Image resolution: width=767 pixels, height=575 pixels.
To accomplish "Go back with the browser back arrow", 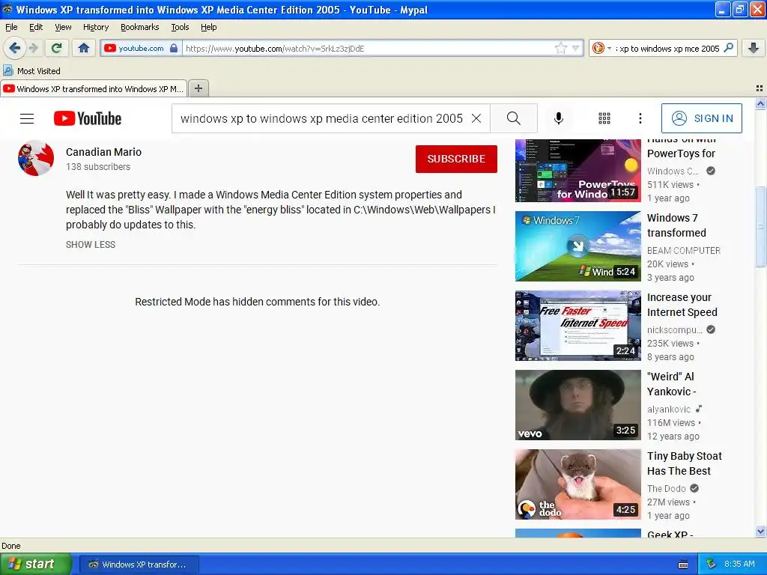I will click(x=14, y=48).
